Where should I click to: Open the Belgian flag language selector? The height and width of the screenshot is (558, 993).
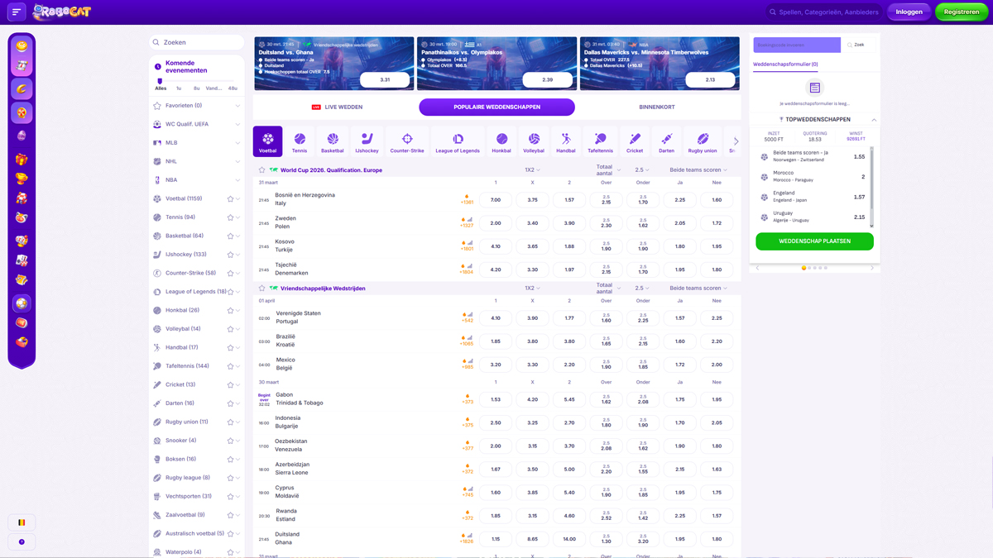pos(22,522)
